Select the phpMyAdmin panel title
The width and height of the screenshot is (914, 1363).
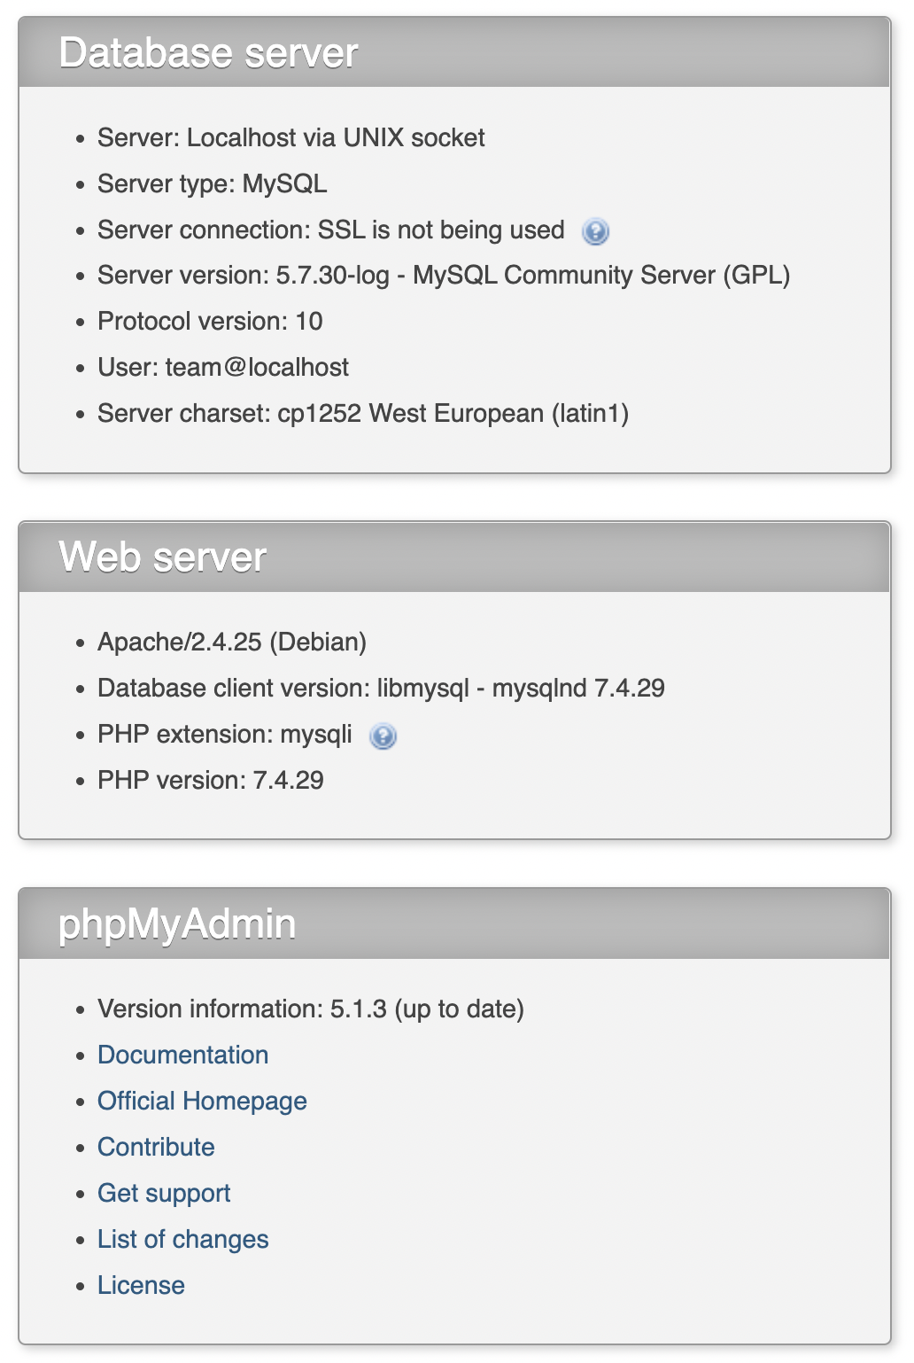178,923
